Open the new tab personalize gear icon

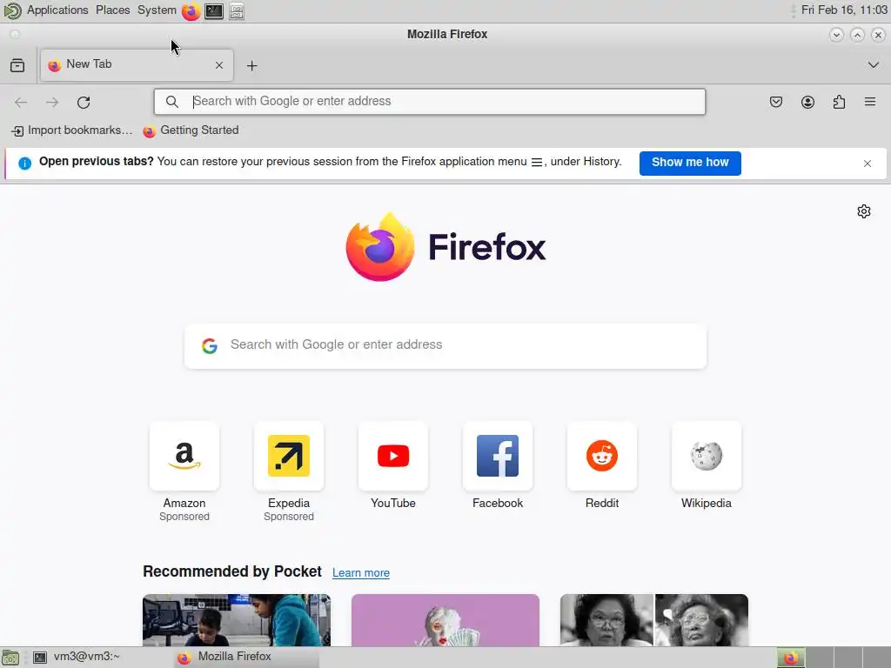click(864, 211)
